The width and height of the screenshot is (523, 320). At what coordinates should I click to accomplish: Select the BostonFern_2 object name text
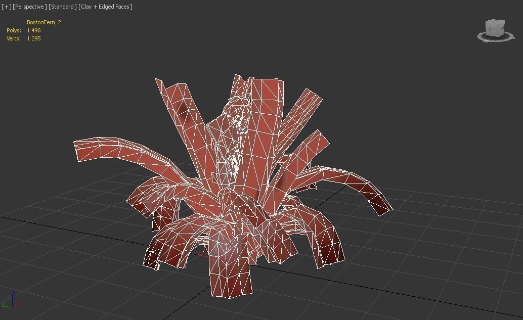pos(43,22)
